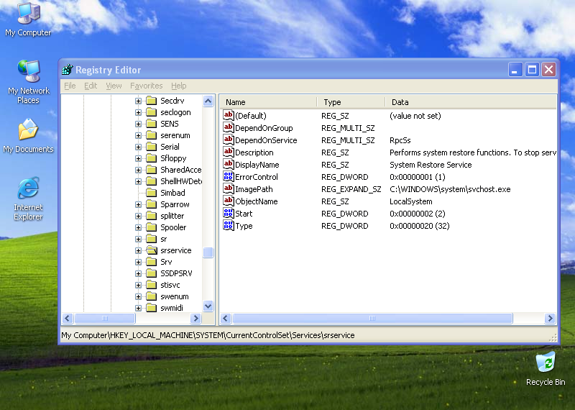Expand the splitter key
This screenshot has width=575, height=410.
point(138,216)
